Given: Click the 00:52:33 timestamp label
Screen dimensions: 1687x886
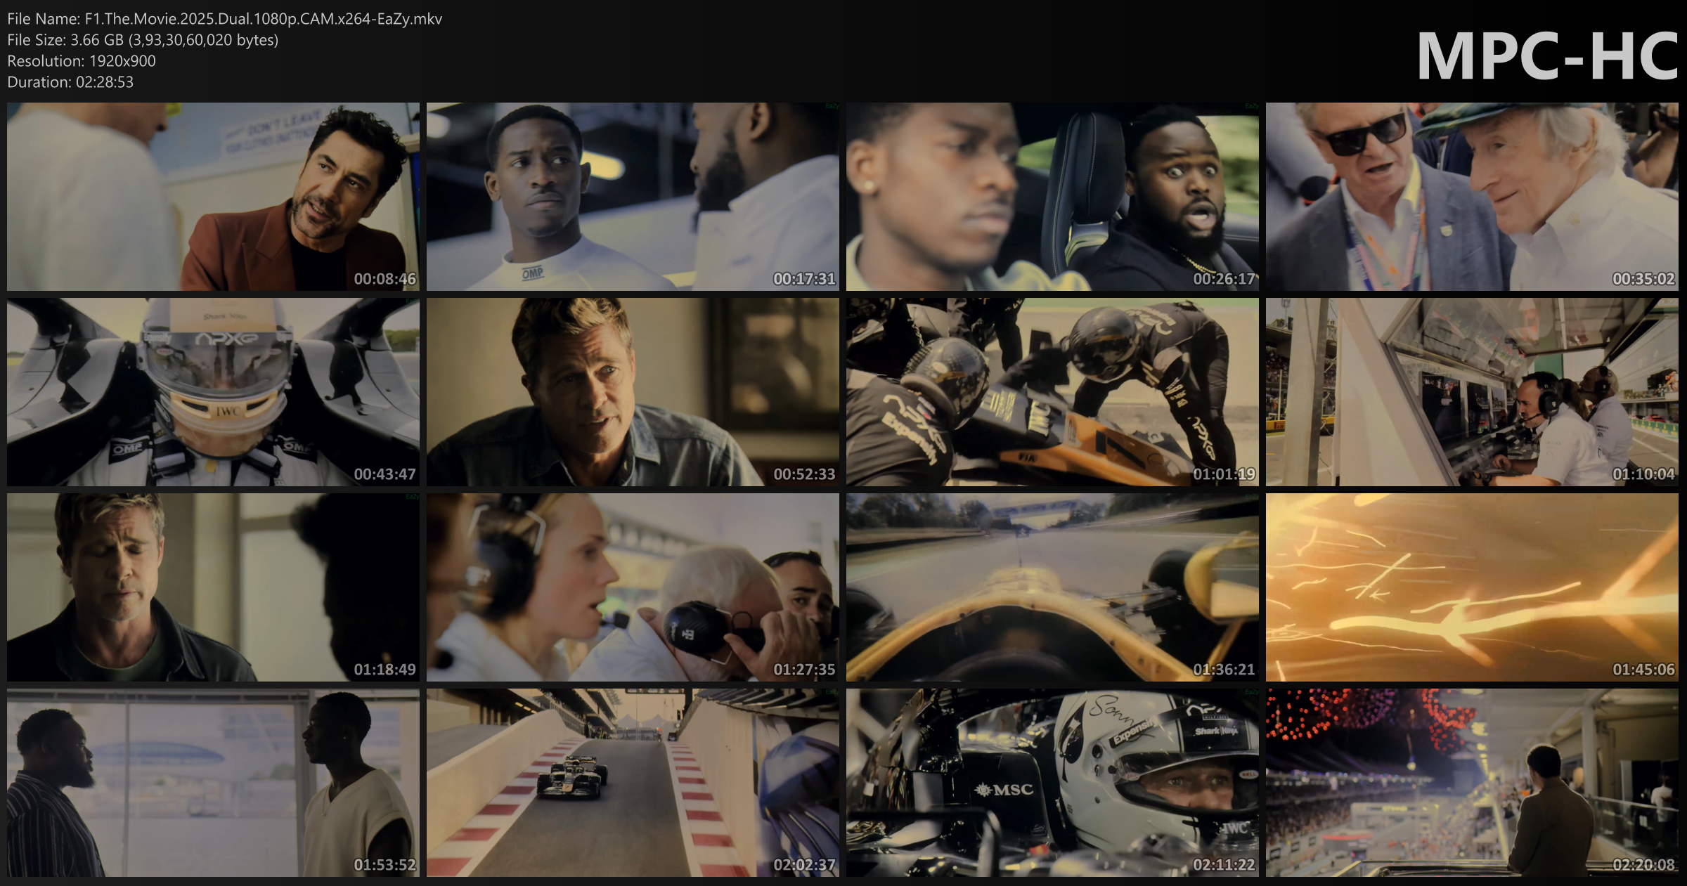Looking at the screenshot, I should [805, 474].
